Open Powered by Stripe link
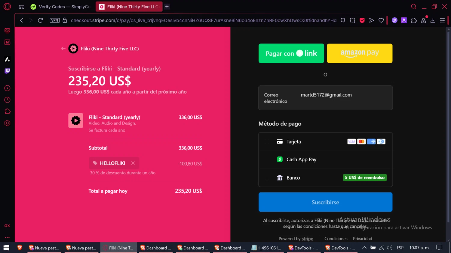 [x=296, y=239]
